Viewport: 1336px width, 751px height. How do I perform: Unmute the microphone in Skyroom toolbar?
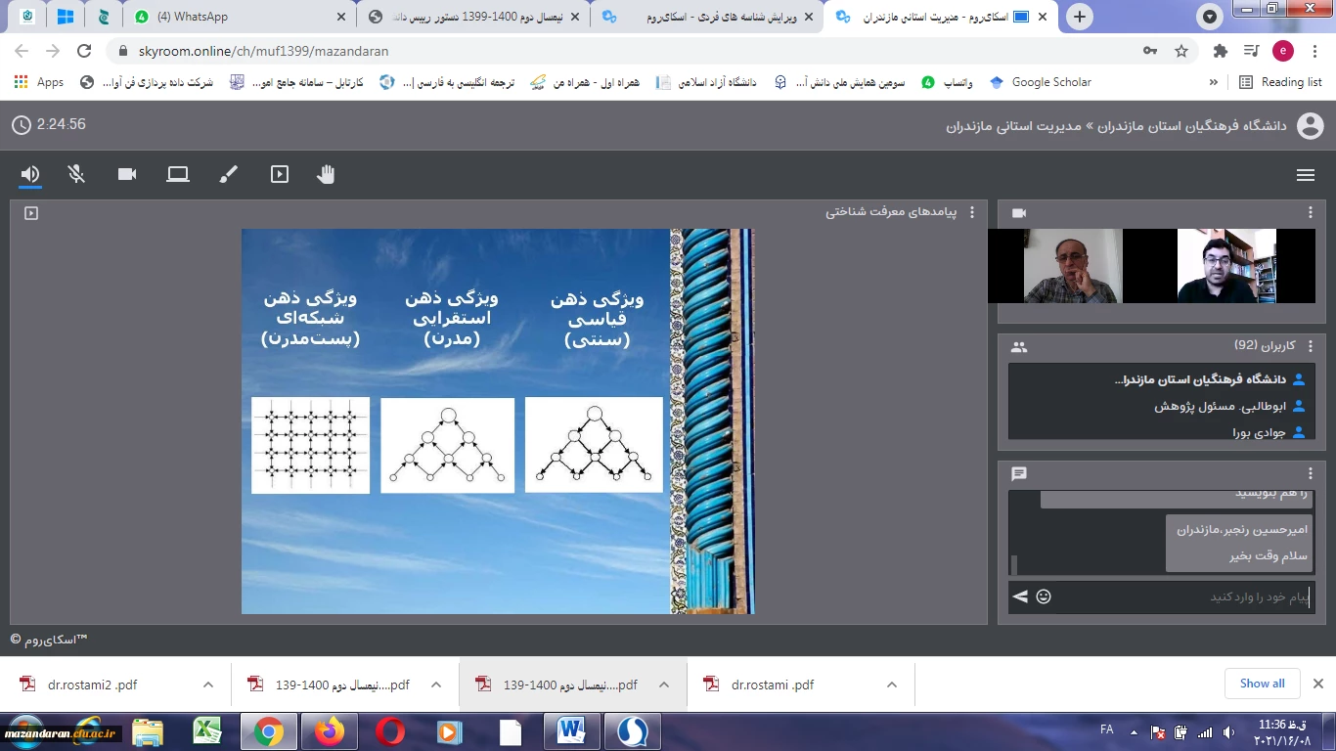76,174
